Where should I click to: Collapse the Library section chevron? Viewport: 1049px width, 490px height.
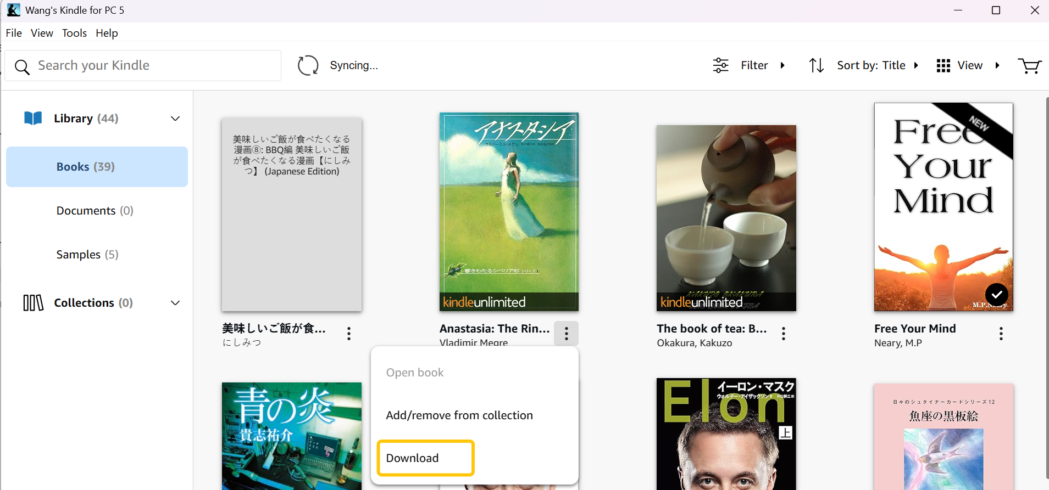pyautogui.click(x=175, y=119)
